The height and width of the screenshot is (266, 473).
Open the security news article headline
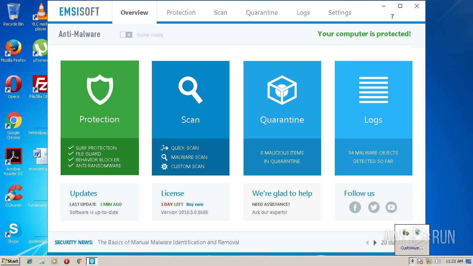169,242
